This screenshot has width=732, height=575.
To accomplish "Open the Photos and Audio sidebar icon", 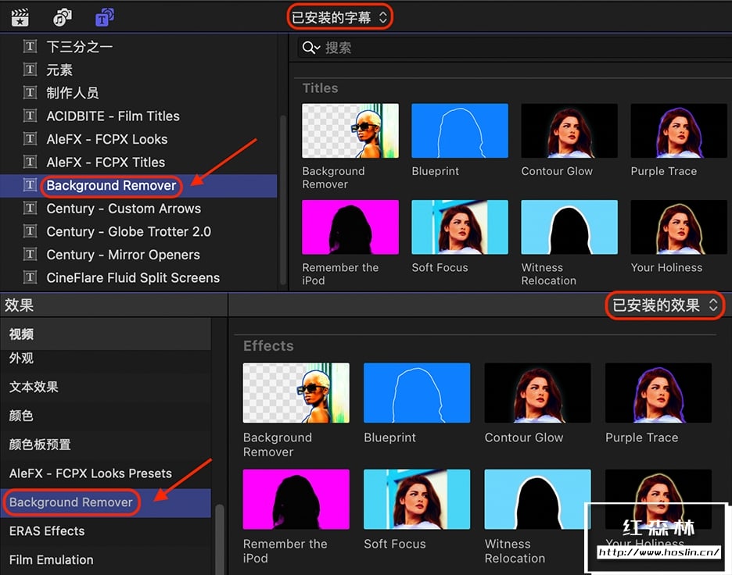I will [62, 16].
